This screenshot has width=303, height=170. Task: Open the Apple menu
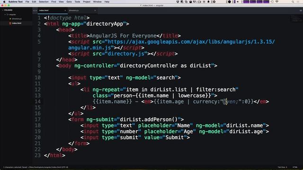[x=4, y=2]
